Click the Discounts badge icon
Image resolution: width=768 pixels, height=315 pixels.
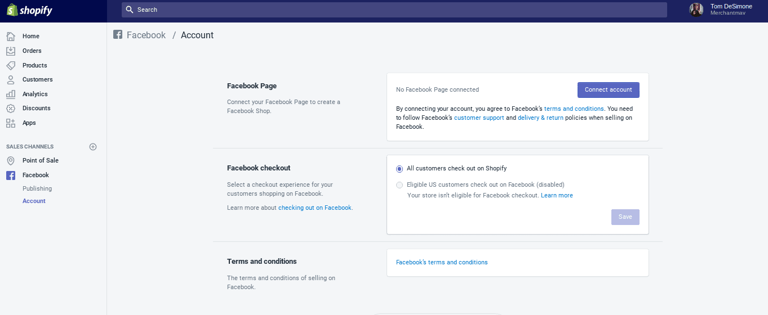[x=11, y=109]
